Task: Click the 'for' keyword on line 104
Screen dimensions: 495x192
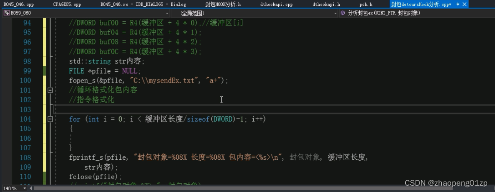Action: click(x=75, y=119)
